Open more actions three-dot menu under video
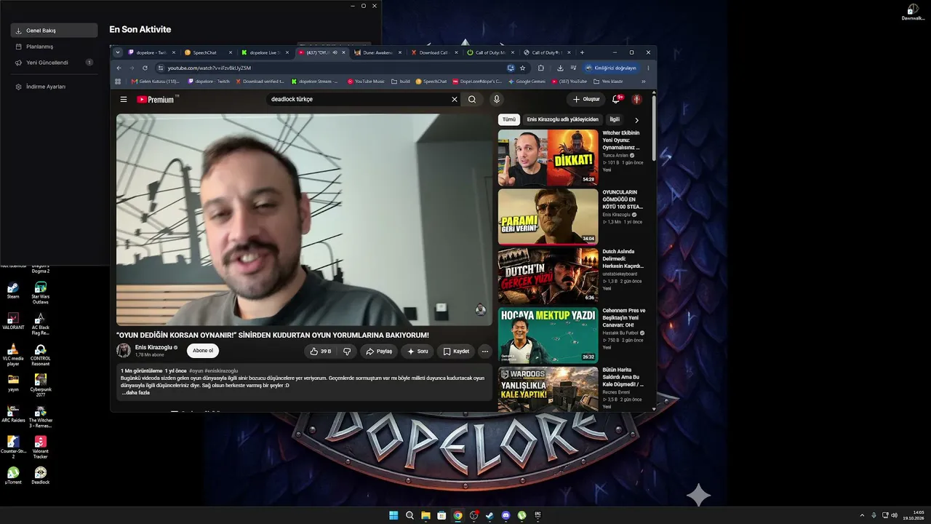 (x=485, y=351)
